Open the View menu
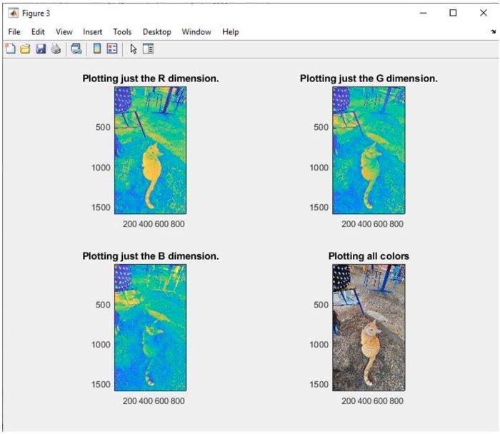The width and height of the screenshot is (500, 434). pos(64,32)
